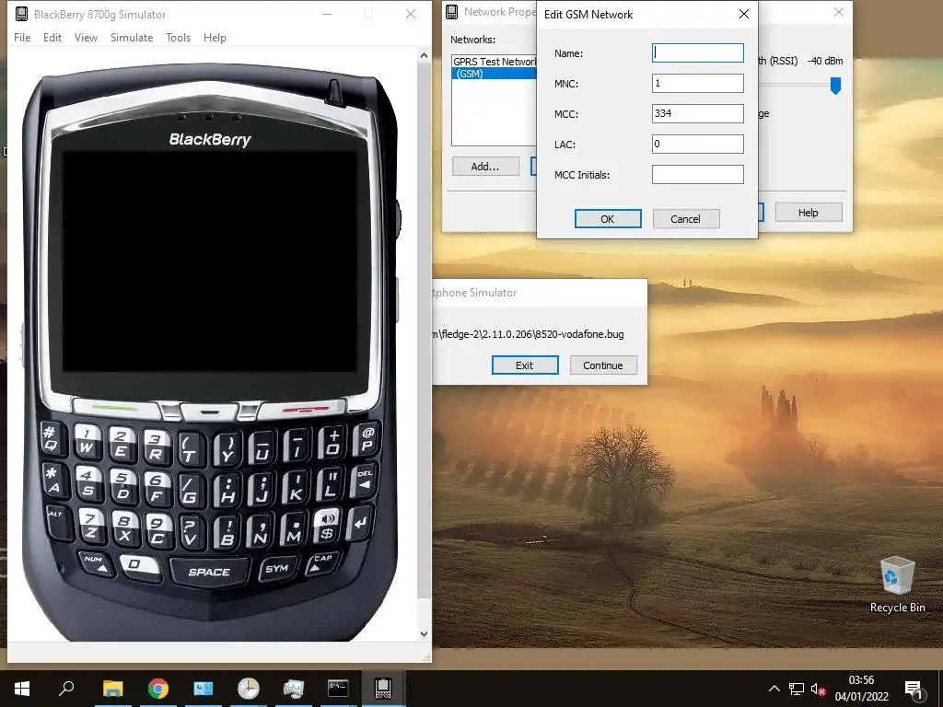Screen dimensions: 943x707
Task: Click the MCC input field showing 334
Action: (698, 113)
